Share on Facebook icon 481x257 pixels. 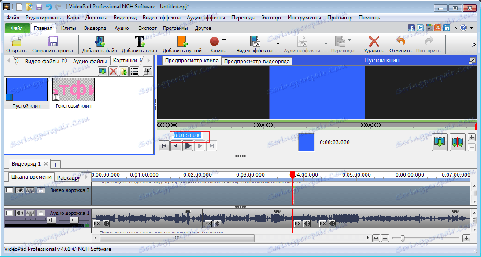click(411, 28)
